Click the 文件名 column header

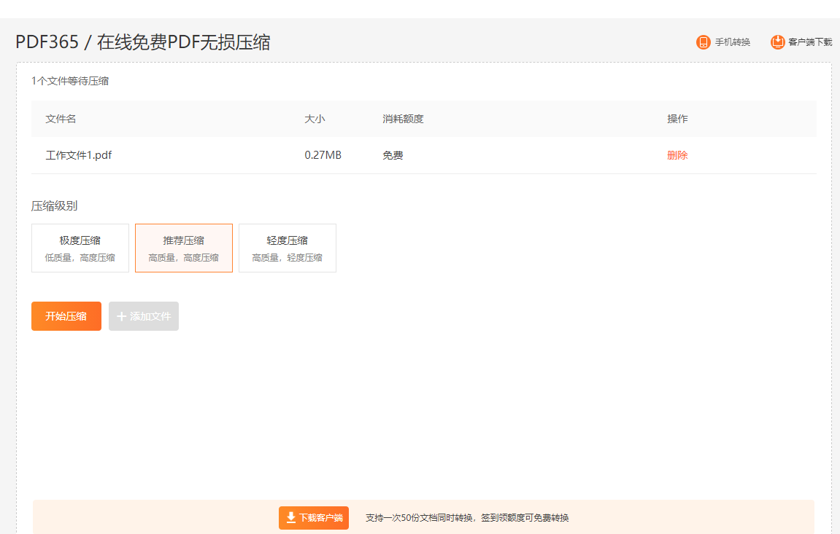click(x=61, y=119)
